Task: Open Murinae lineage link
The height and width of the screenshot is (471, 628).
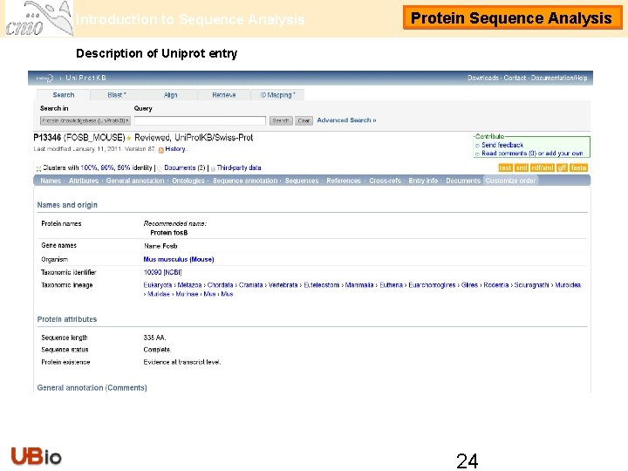Action: (x=187, y=294)
